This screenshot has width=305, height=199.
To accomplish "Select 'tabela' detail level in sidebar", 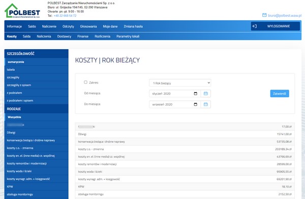I will tap(37, 69).
